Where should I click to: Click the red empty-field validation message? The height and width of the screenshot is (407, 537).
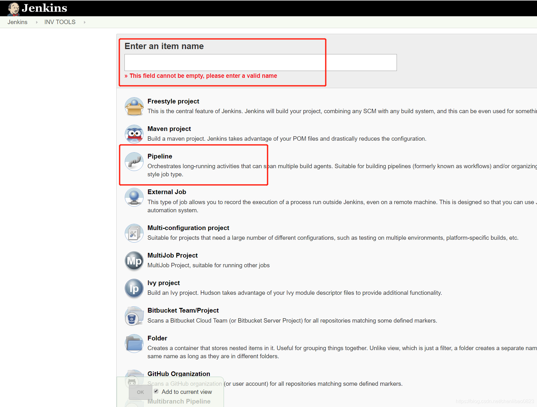[x=201, y=76]
